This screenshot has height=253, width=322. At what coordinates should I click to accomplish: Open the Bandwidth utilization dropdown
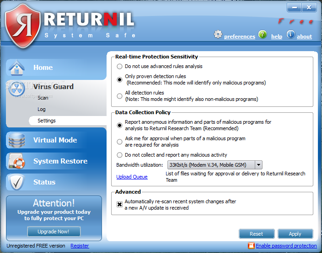(x=258, y=165)
